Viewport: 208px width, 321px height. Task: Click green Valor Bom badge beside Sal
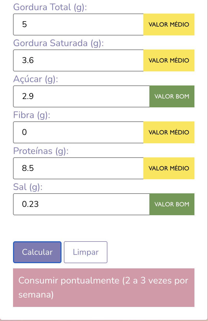(x=172, y=204)
